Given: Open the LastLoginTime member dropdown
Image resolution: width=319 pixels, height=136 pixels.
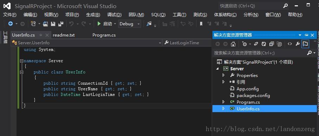Looking at the screenshot, I should [x=187, y=43].
